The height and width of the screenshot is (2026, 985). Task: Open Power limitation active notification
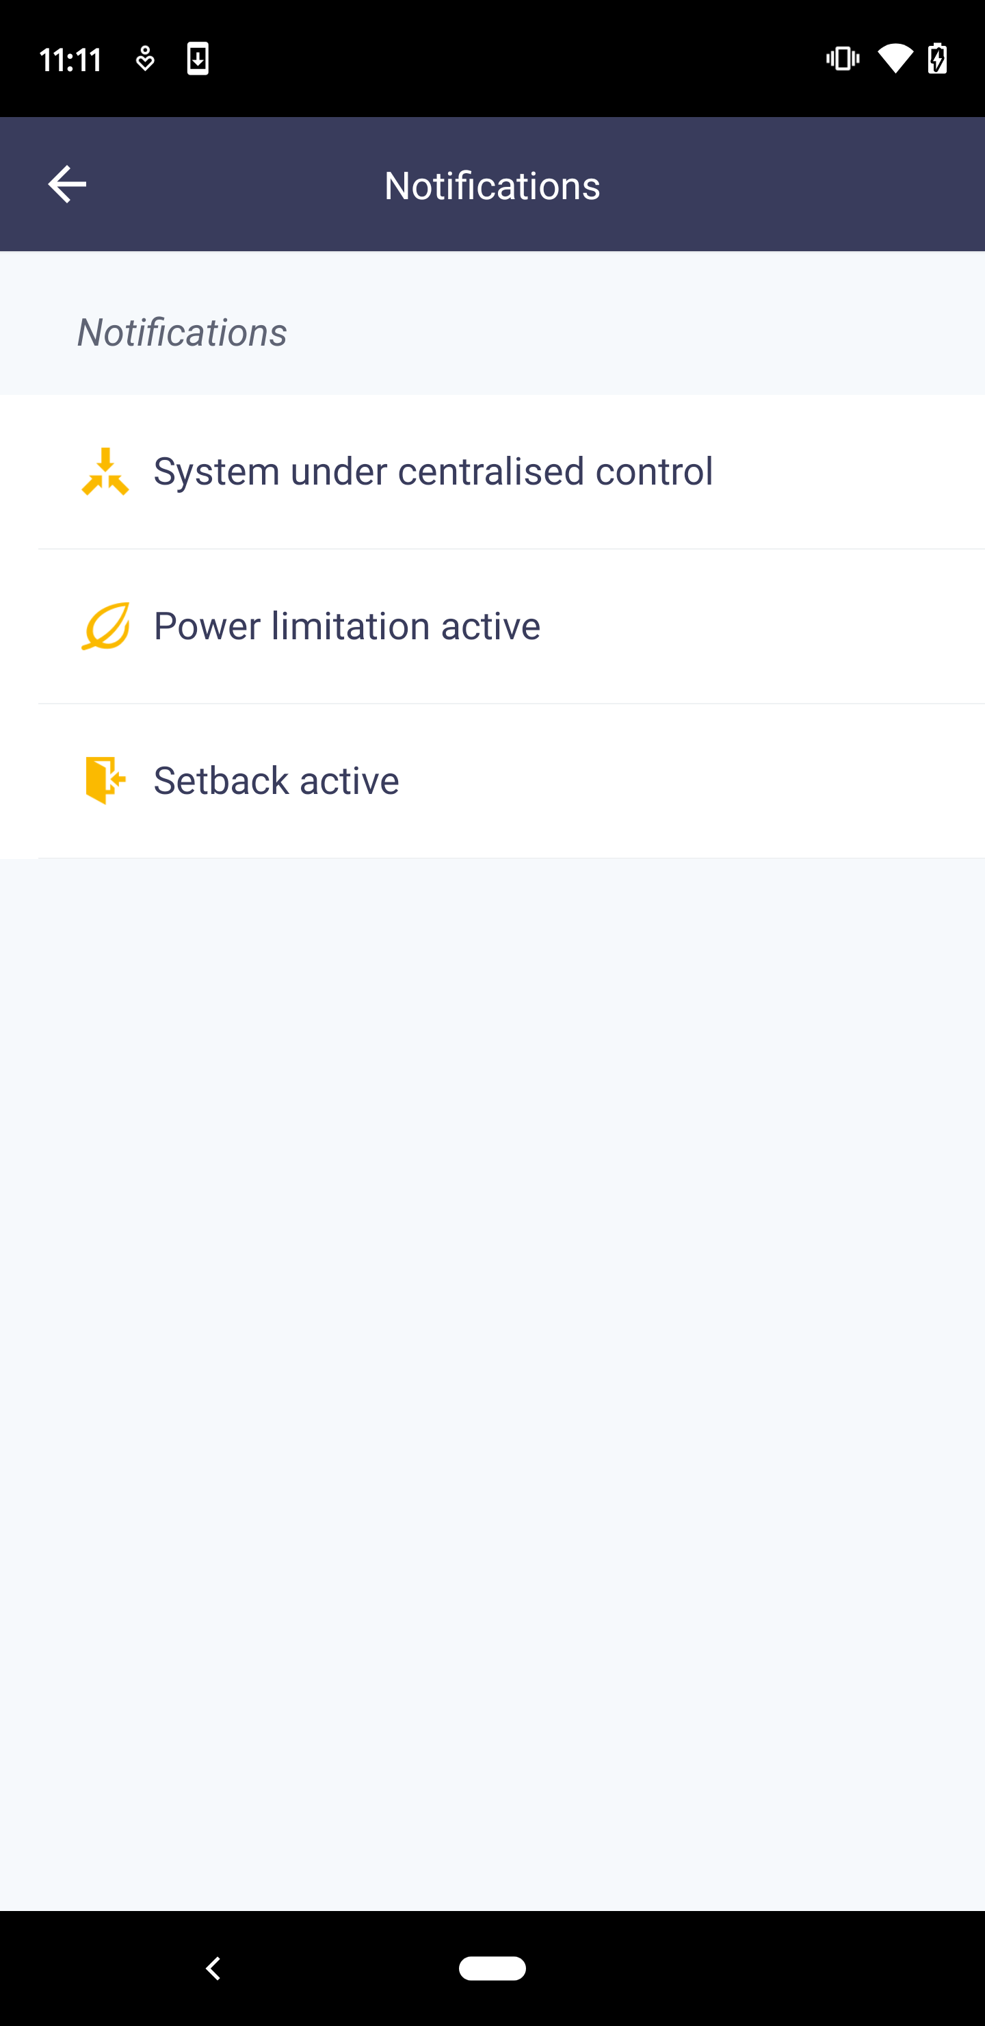[347, 626]
